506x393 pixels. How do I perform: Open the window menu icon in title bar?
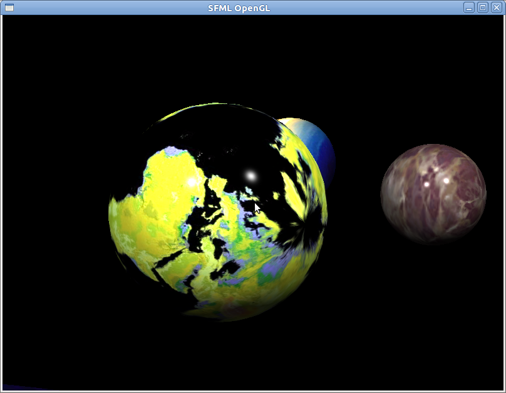pos(9,8)
